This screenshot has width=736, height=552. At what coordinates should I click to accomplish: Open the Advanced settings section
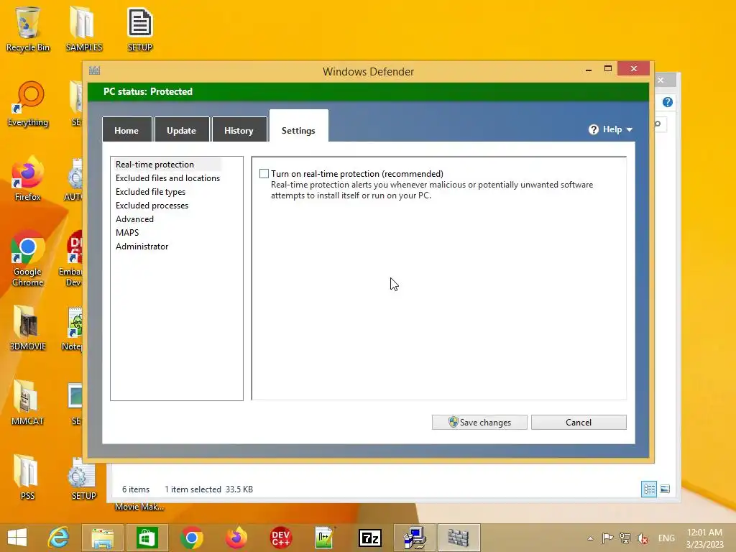point(134,218)
